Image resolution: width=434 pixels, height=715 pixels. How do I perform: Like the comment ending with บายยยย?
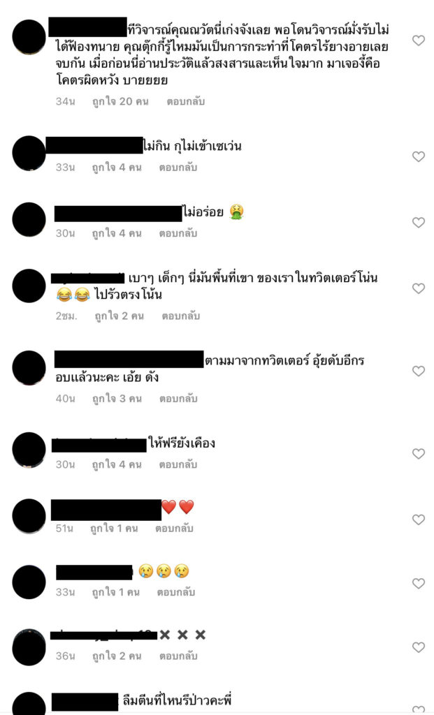[x=419, y=40]
